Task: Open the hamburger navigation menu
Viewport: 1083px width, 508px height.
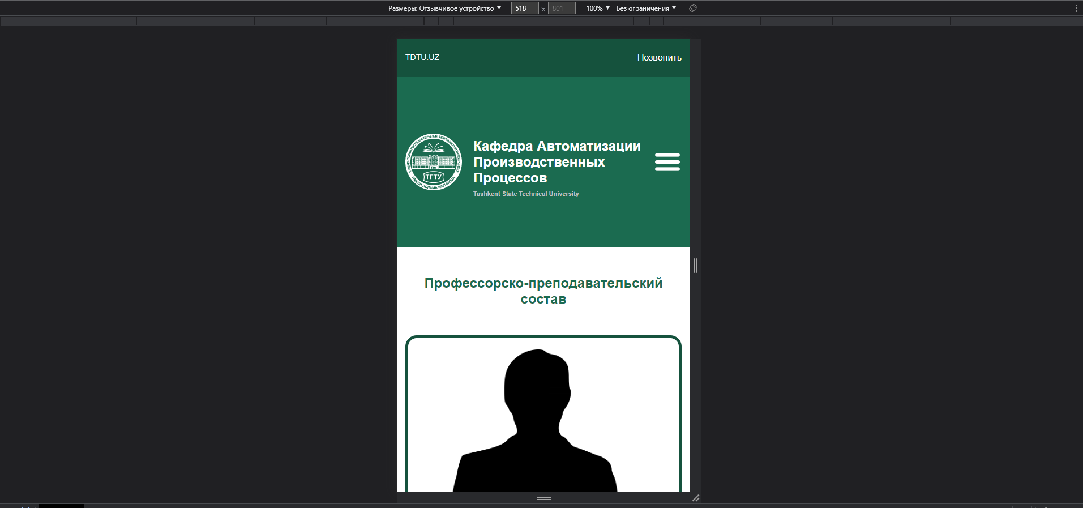Action: (x=667, y=162)
